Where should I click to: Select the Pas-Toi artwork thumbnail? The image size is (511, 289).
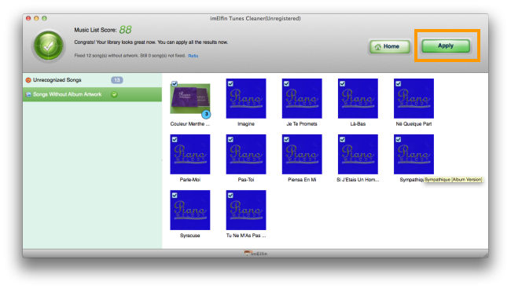[x=246, y=154]
